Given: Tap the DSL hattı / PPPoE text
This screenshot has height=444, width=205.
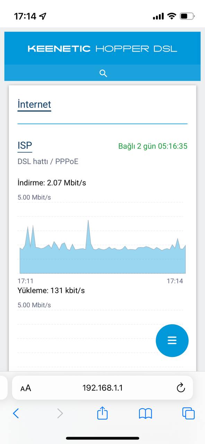Looking at the screenshot, I should (x=48, y=162).
